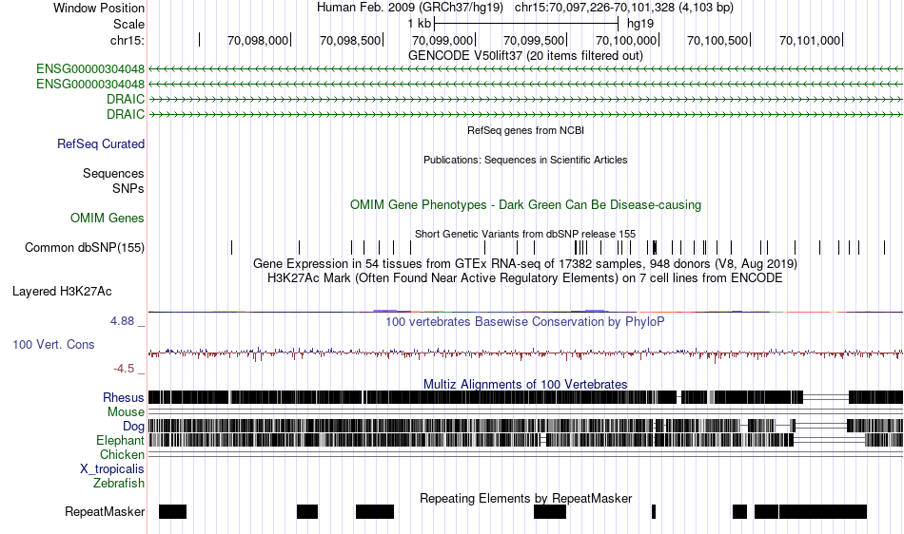Click the 70,098,500 ruler position
904x534 pixels.
tap(350, 40)
